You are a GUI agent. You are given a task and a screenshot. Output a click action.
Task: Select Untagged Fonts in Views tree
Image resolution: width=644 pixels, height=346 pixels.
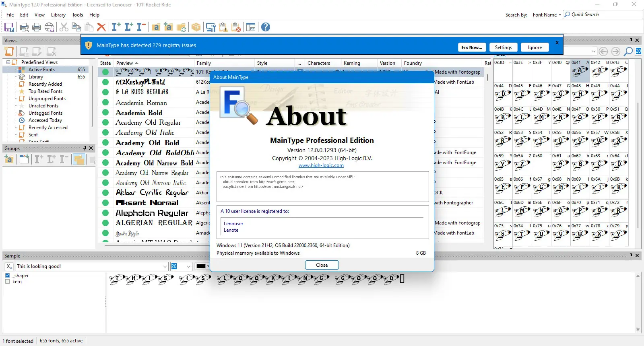pos(45,113)
